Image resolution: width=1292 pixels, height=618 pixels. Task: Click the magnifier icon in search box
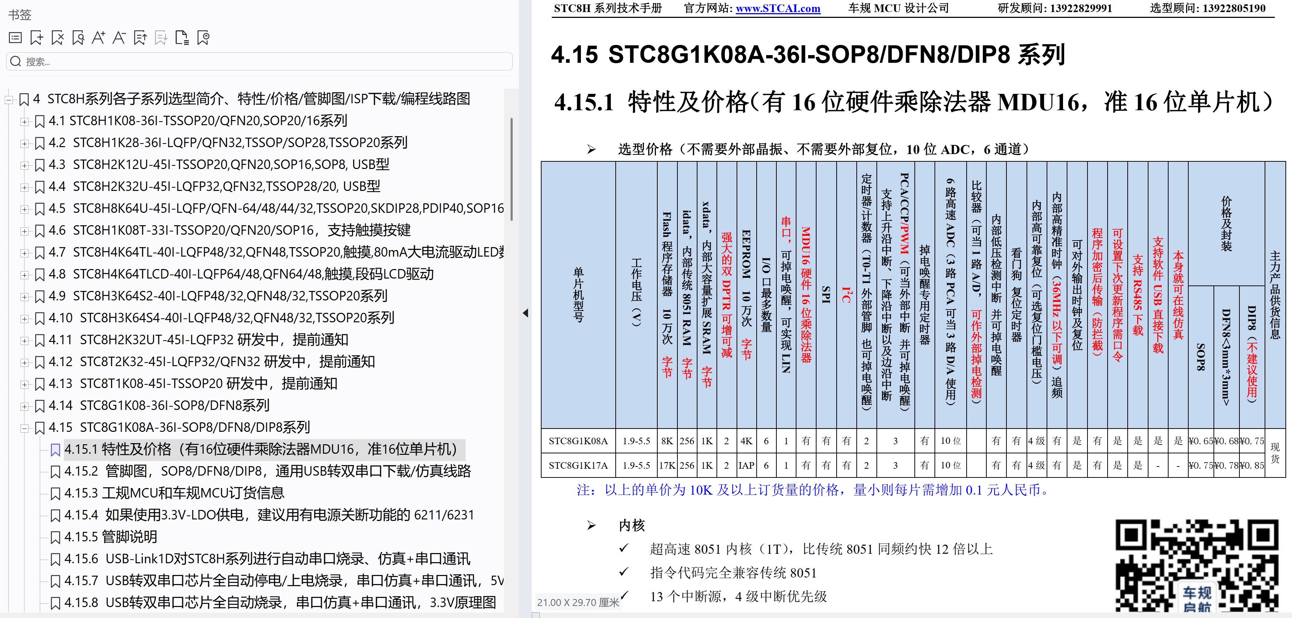click(x=16, y=62)
